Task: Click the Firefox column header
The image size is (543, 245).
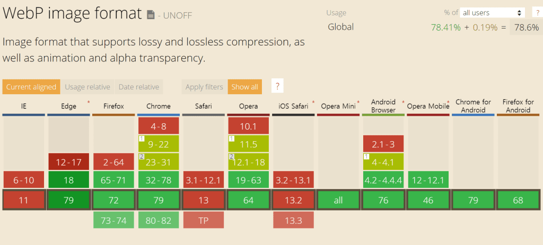Action: click(x=113, y=106)
